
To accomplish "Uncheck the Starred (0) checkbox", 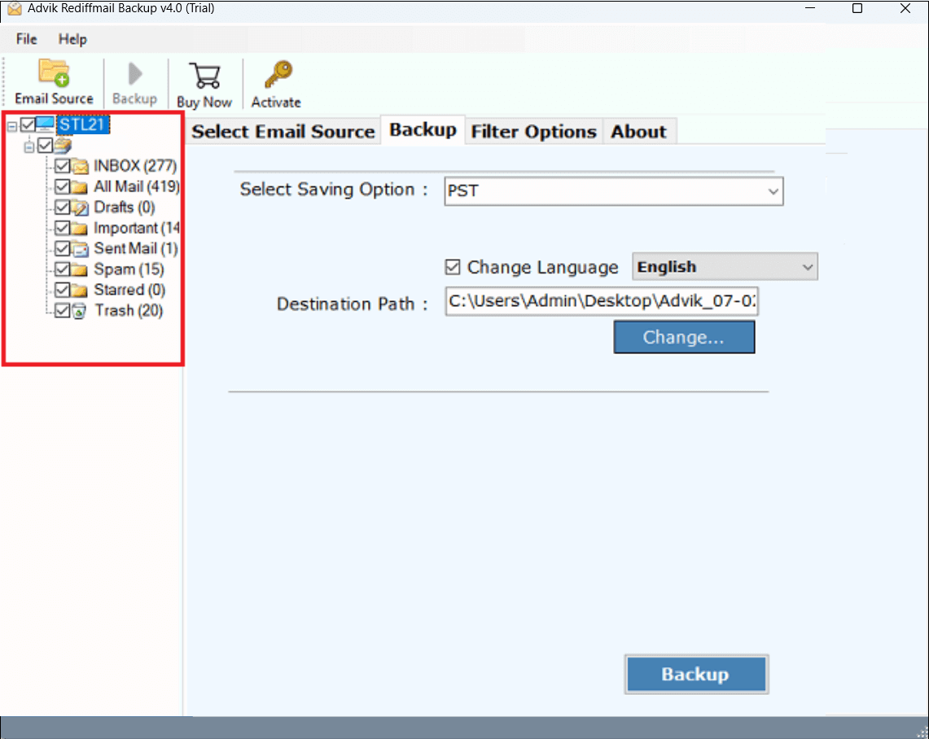I will 62,290.
